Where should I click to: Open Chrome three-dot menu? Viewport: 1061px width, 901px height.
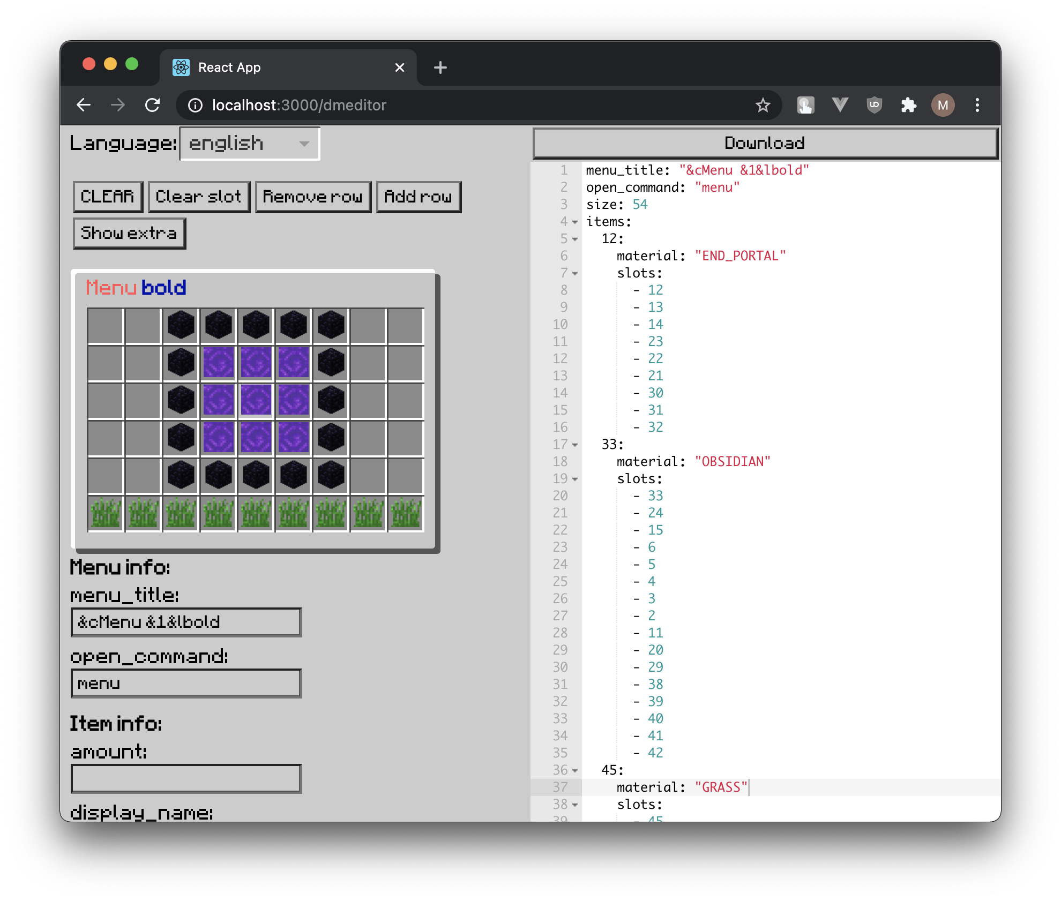(977, 105)
